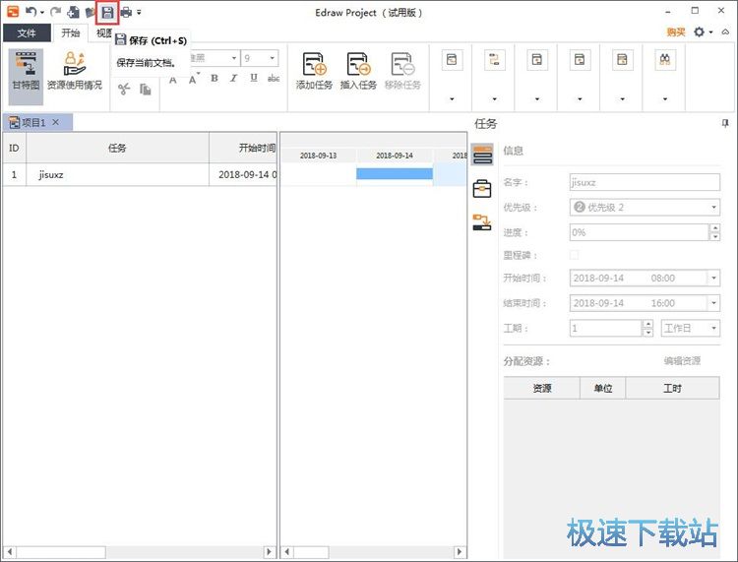Toggle the 里程碑 milestone checkbox
Image resolution: width=738 pixels, height=562 pixels.
[575, 255]
